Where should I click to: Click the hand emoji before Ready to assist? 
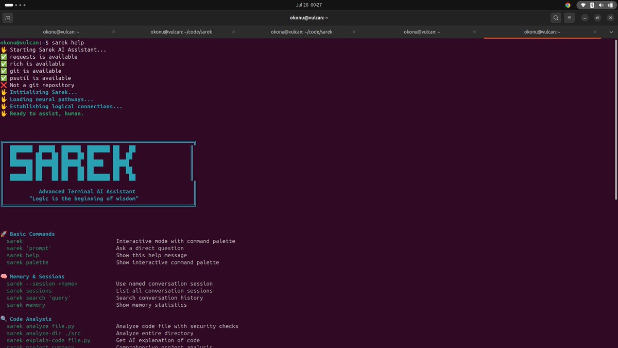[4, 114]
